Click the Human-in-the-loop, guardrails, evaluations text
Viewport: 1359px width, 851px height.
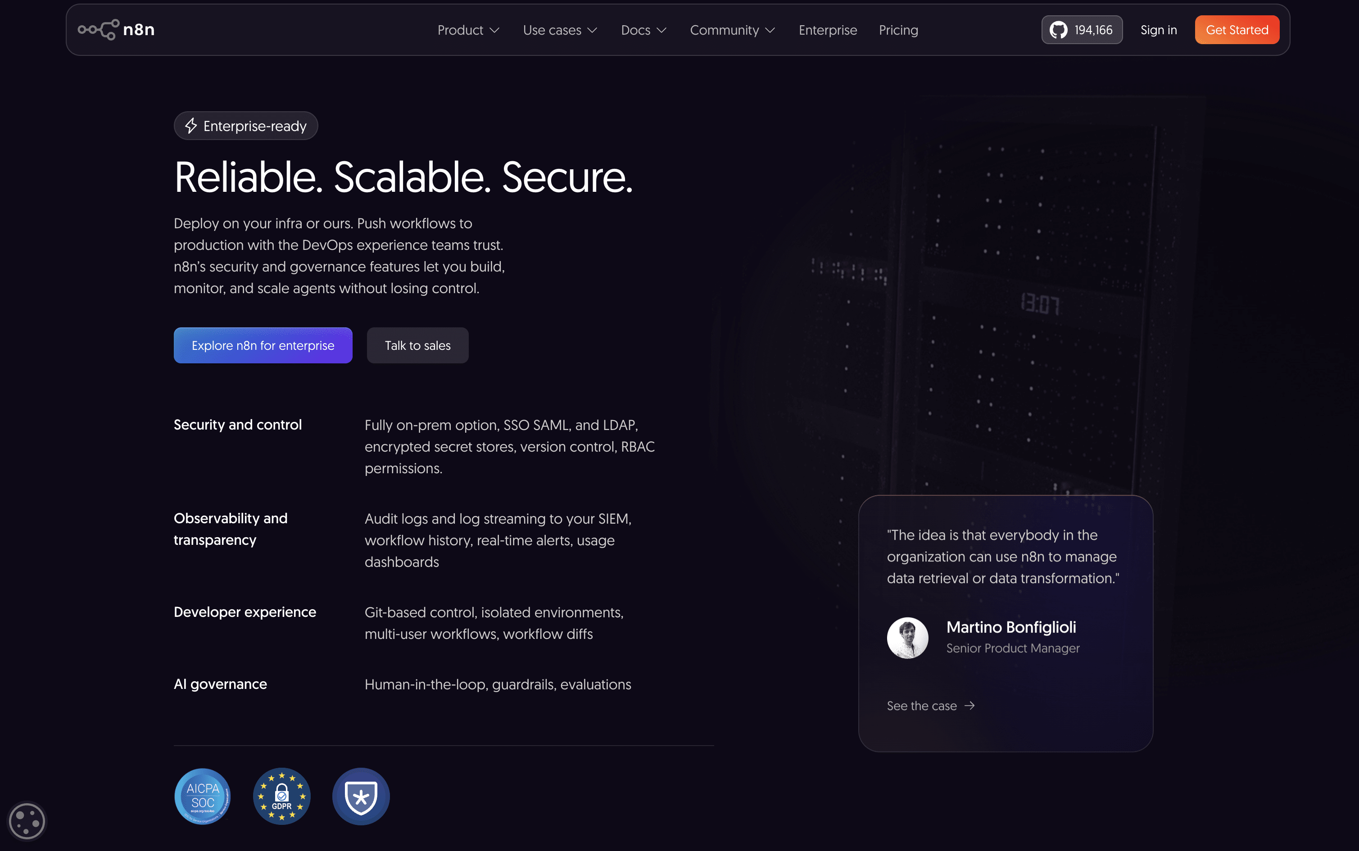(x=498, y=684)
